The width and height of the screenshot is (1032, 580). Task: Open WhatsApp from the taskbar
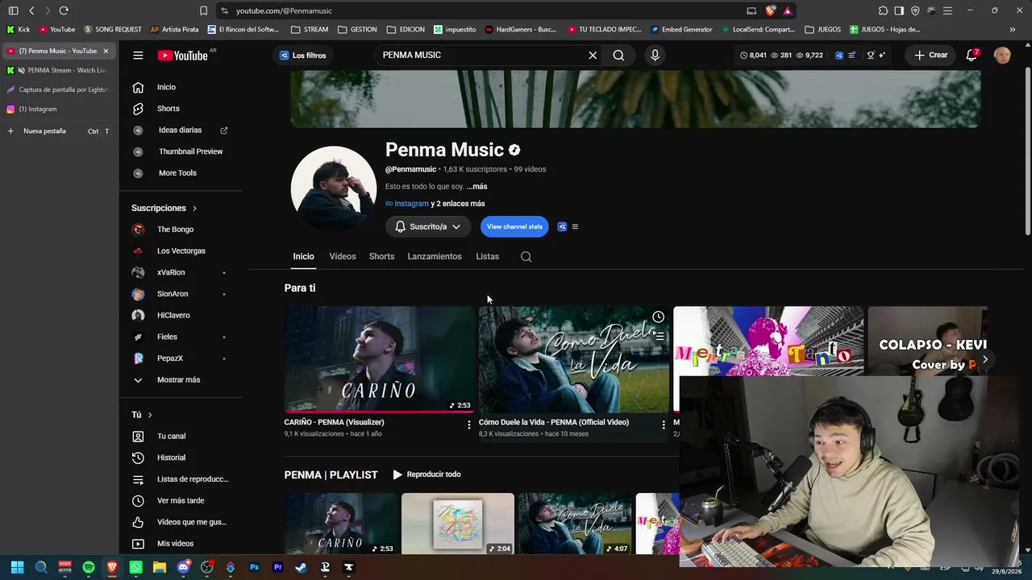pyautogui.click(x=135, y=567)
